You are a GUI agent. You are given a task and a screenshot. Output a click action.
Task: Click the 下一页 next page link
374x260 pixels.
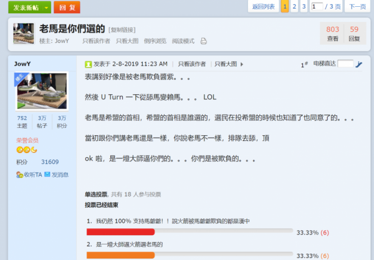click(357, 7)
